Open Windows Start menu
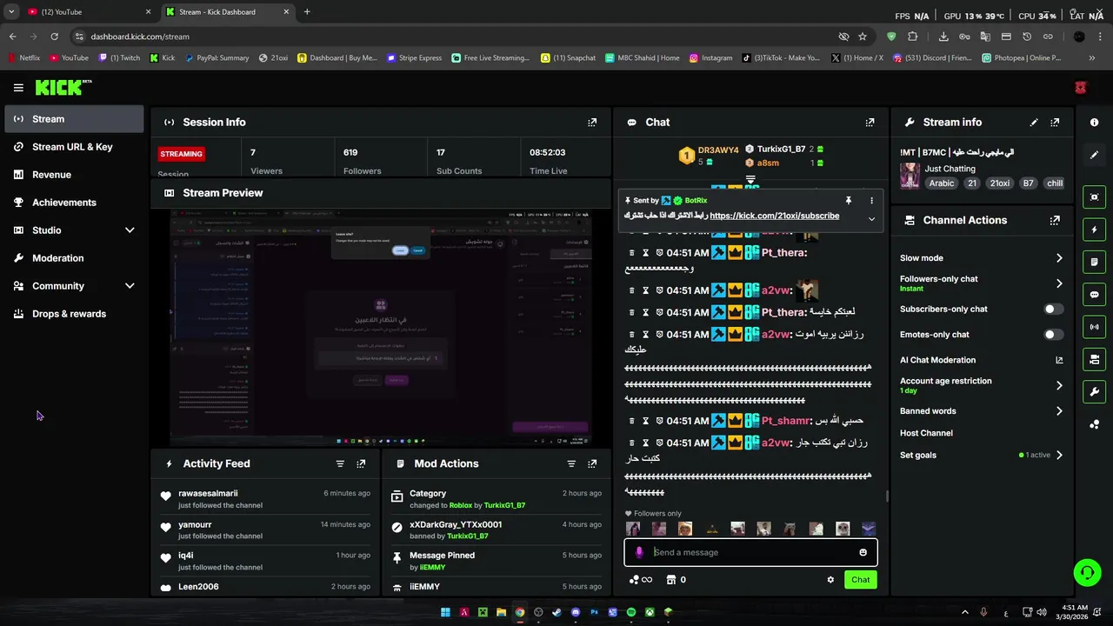Screen dimensions: 1113x626 click(x=445, y=612)
